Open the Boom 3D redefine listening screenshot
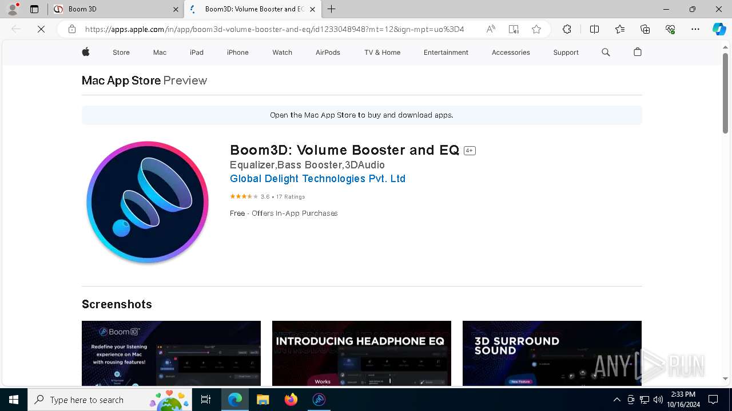This screenshot has height=411, width=732. click(171, 353)
